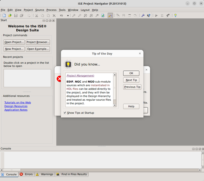The width and height of the screenshot is (204, 181).
Task: Click the What's This help cursor icon
Action: pyautogui.click(x=148, y=15)
